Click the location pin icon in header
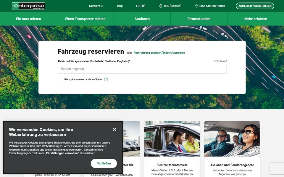284x177 pixels. point(196,6)
